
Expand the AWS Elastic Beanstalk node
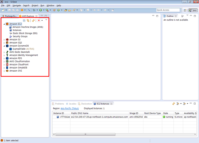(4, 52)
